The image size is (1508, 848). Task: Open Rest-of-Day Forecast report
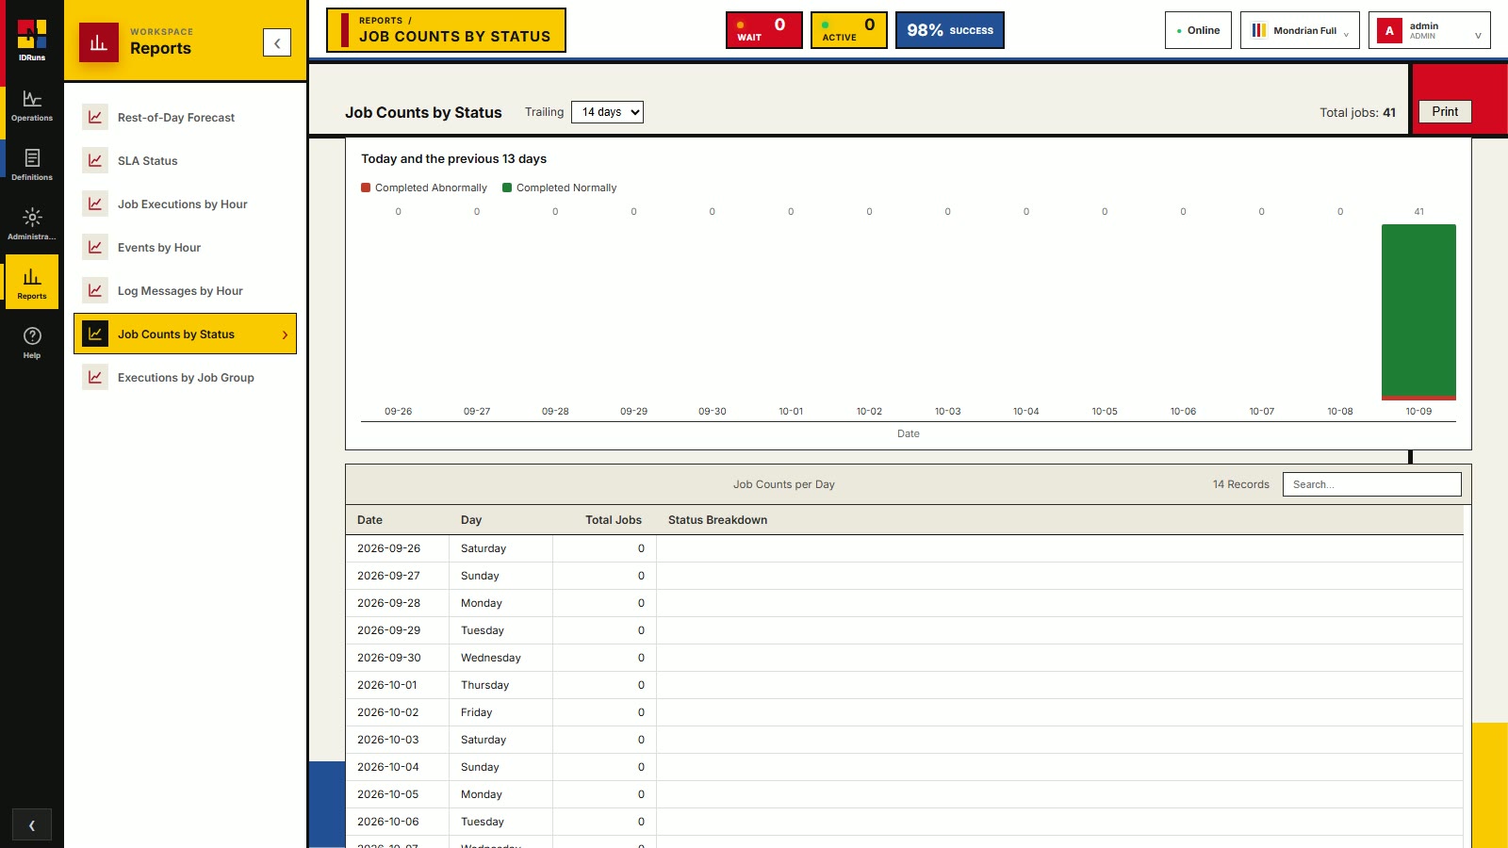(x=185, y=118)
